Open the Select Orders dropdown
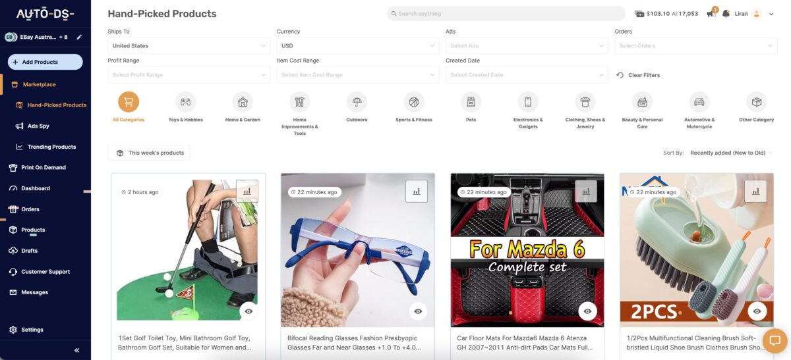The width and height of the screenshot is (791, 360). 695,46
